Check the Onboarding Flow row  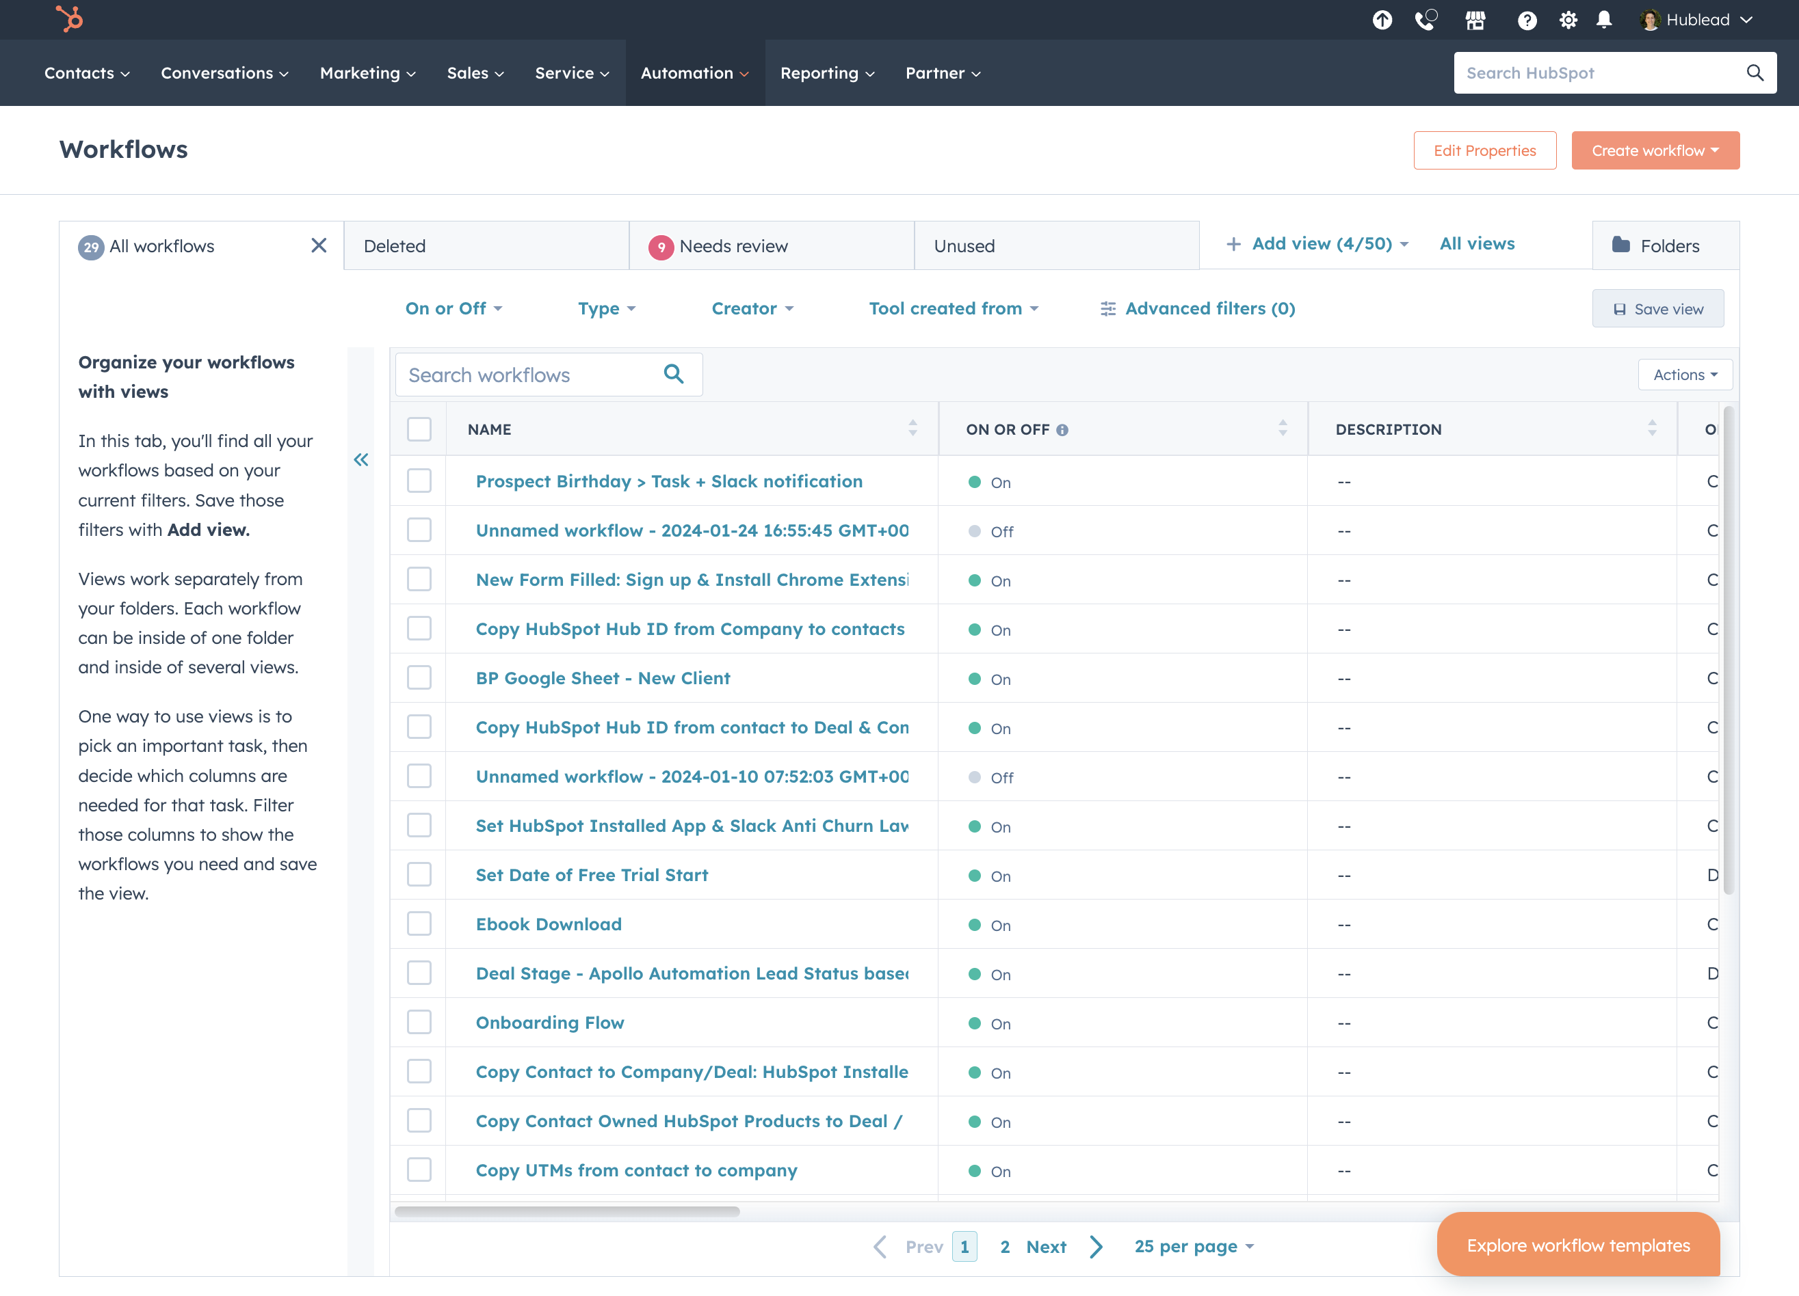point(419,1022)
